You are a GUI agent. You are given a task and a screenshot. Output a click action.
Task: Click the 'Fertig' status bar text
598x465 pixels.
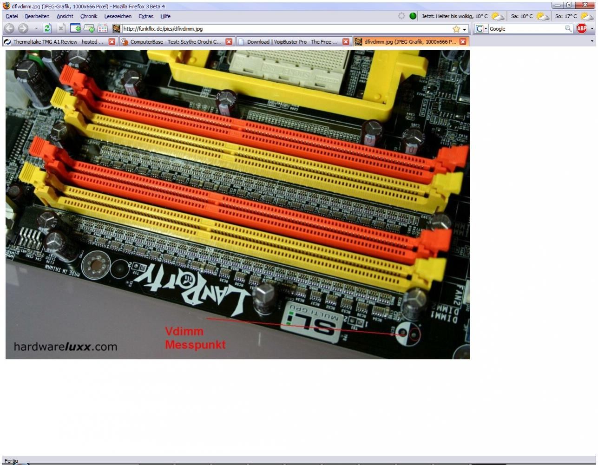(11, 461)
